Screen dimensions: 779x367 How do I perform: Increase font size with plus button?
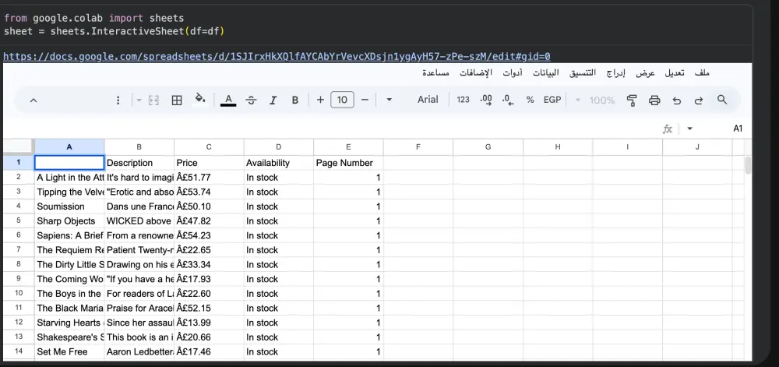coord(320,100)
